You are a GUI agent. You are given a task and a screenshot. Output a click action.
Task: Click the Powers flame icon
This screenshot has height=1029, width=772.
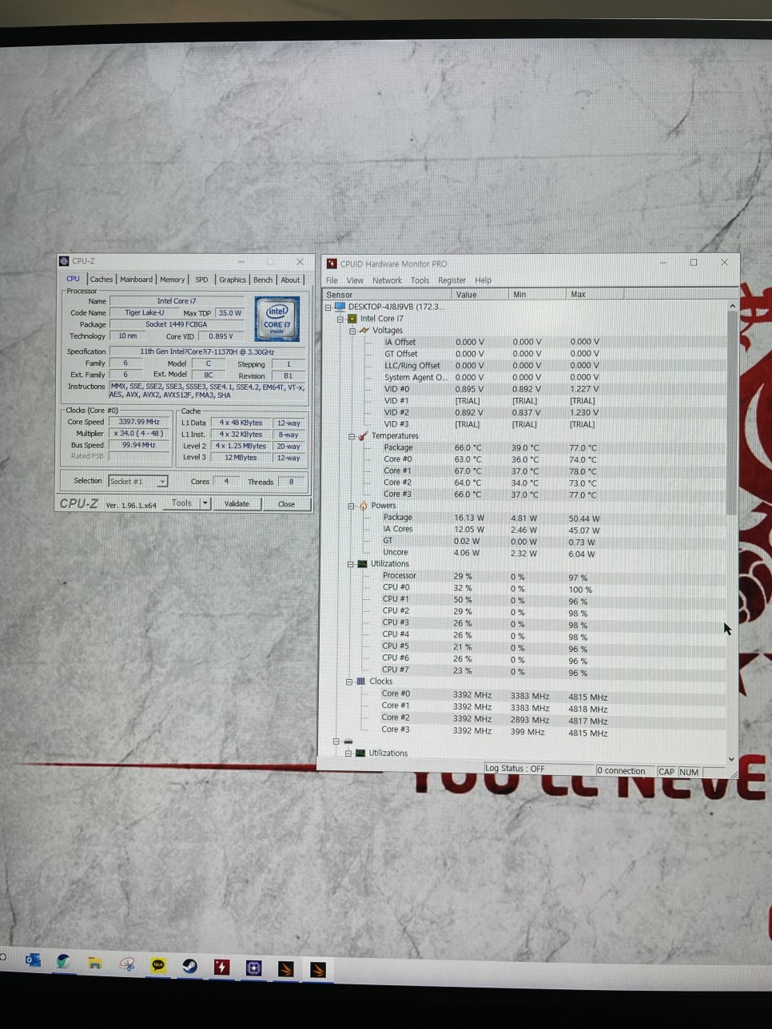pos(364,505)
